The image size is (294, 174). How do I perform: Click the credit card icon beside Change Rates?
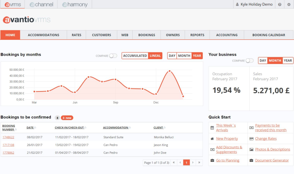(x=251, y=139)
